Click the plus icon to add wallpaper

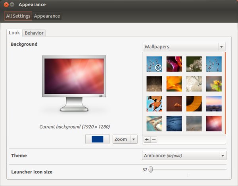point(147,139)
